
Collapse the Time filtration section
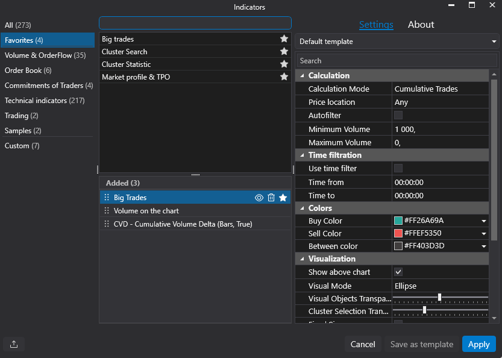[x=303, y=155]
